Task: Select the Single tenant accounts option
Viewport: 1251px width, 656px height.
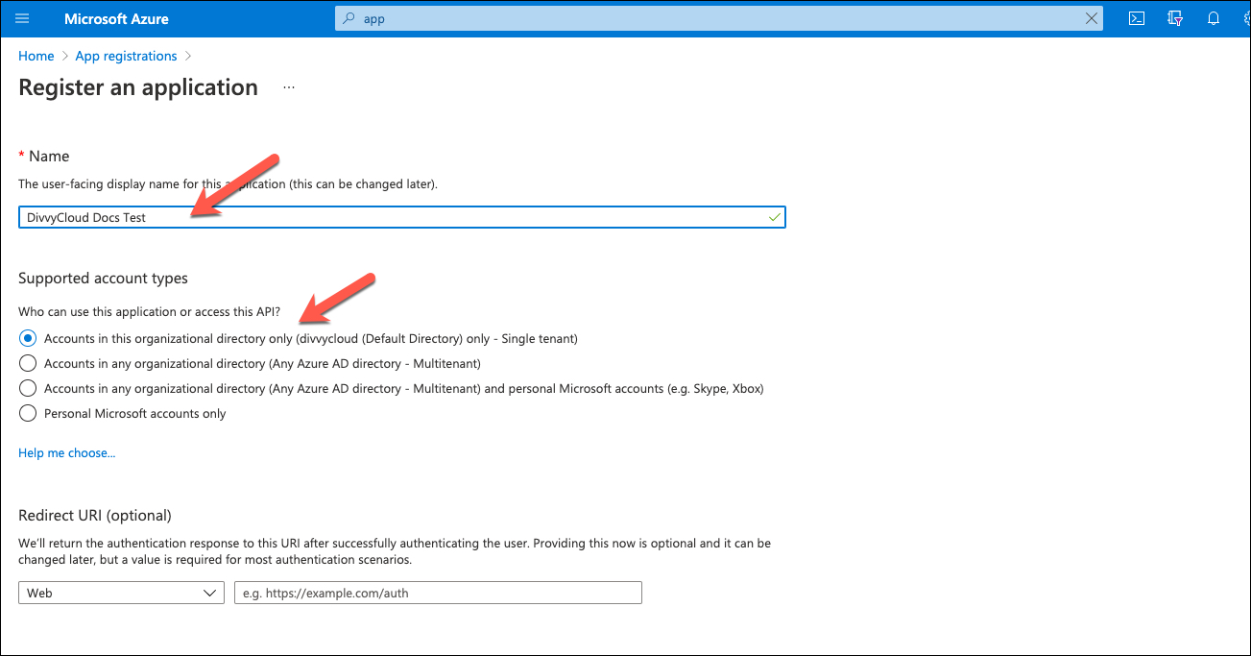Action: click(28, 338)
